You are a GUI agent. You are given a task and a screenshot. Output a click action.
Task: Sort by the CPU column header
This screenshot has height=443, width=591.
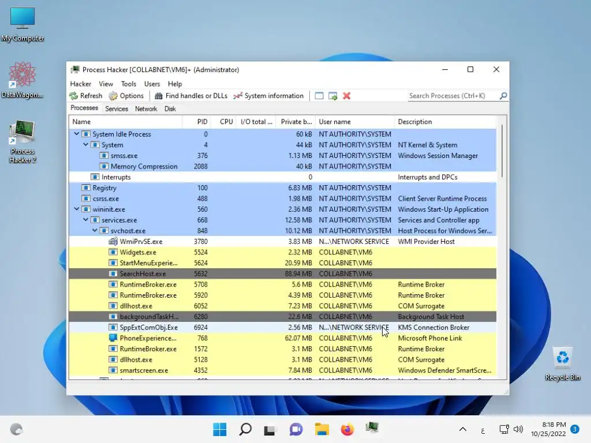tap(223, 122)
